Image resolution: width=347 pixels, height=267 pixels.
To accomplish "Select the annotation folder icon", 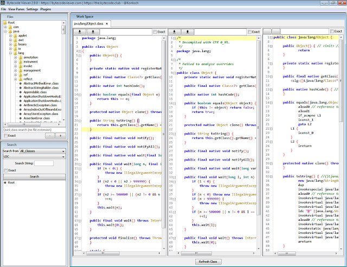I will click(x=21, y=58).
